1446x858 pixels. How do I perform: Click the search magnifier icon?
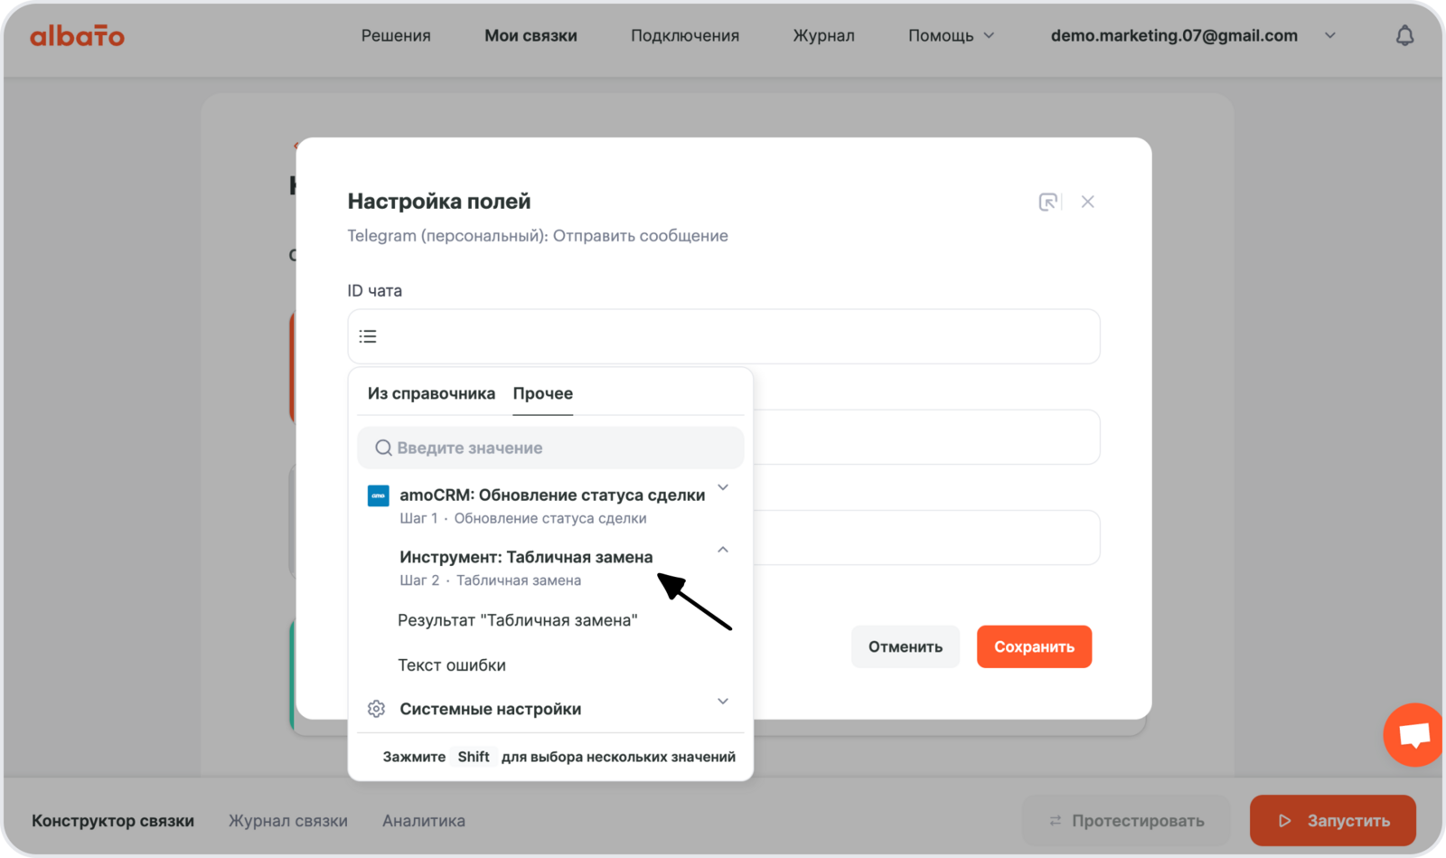[x=383, y=448]
